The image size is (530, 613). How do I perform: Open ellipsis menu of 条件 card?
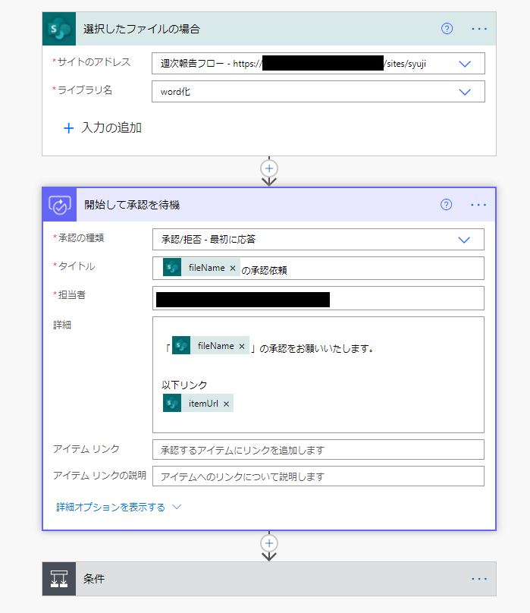pos(478,579)
